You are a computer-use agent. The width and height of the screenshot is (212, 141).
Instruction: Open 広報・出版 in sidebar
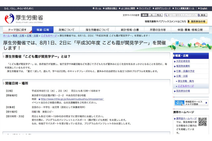[x=182, y=76]
